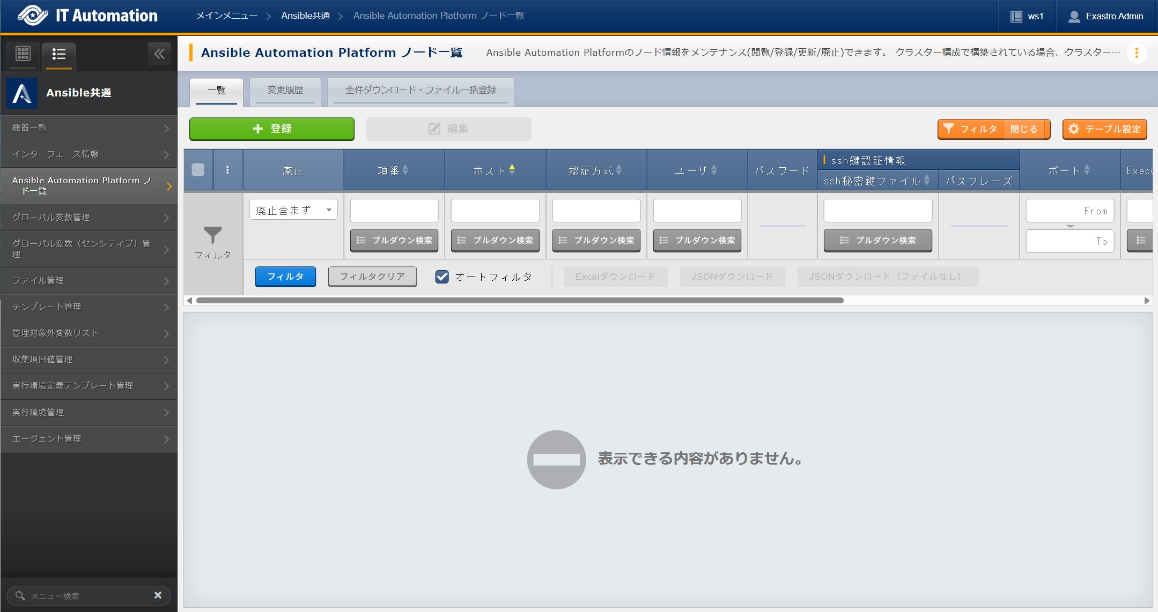This screenshot has height=612, width=1158.
Task: Open Exastro Admin user icon menu
Action: [1074, 17]
